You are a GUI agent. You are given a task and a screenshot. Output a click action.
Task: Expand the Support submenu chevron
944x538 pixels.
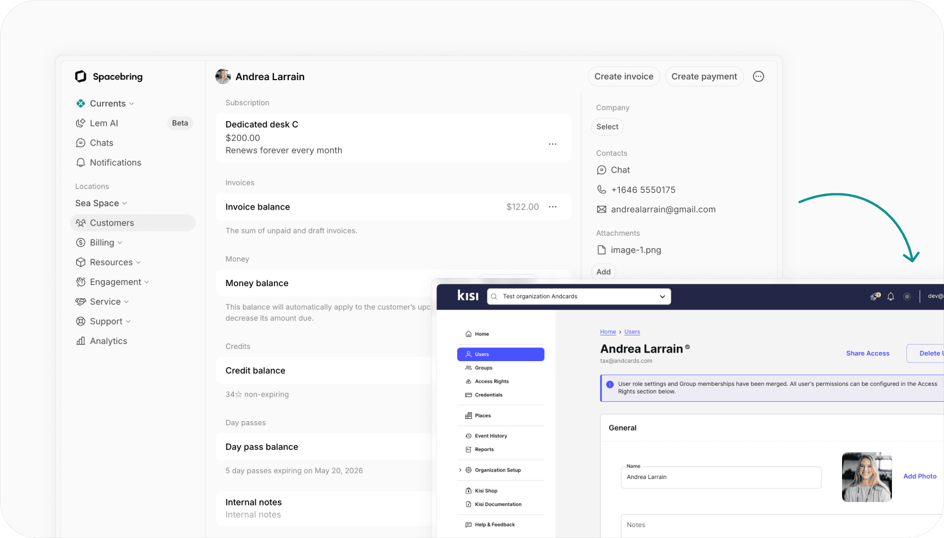128,322
